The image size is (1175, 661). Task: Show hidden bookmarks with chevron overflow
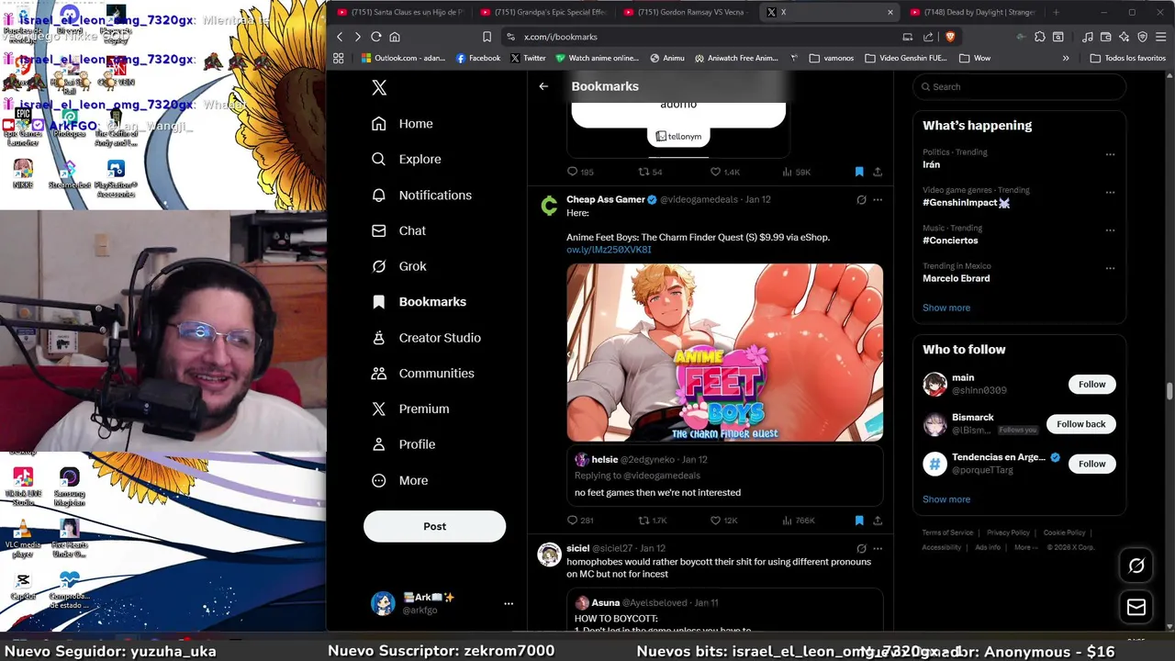tap(1066, 58)
